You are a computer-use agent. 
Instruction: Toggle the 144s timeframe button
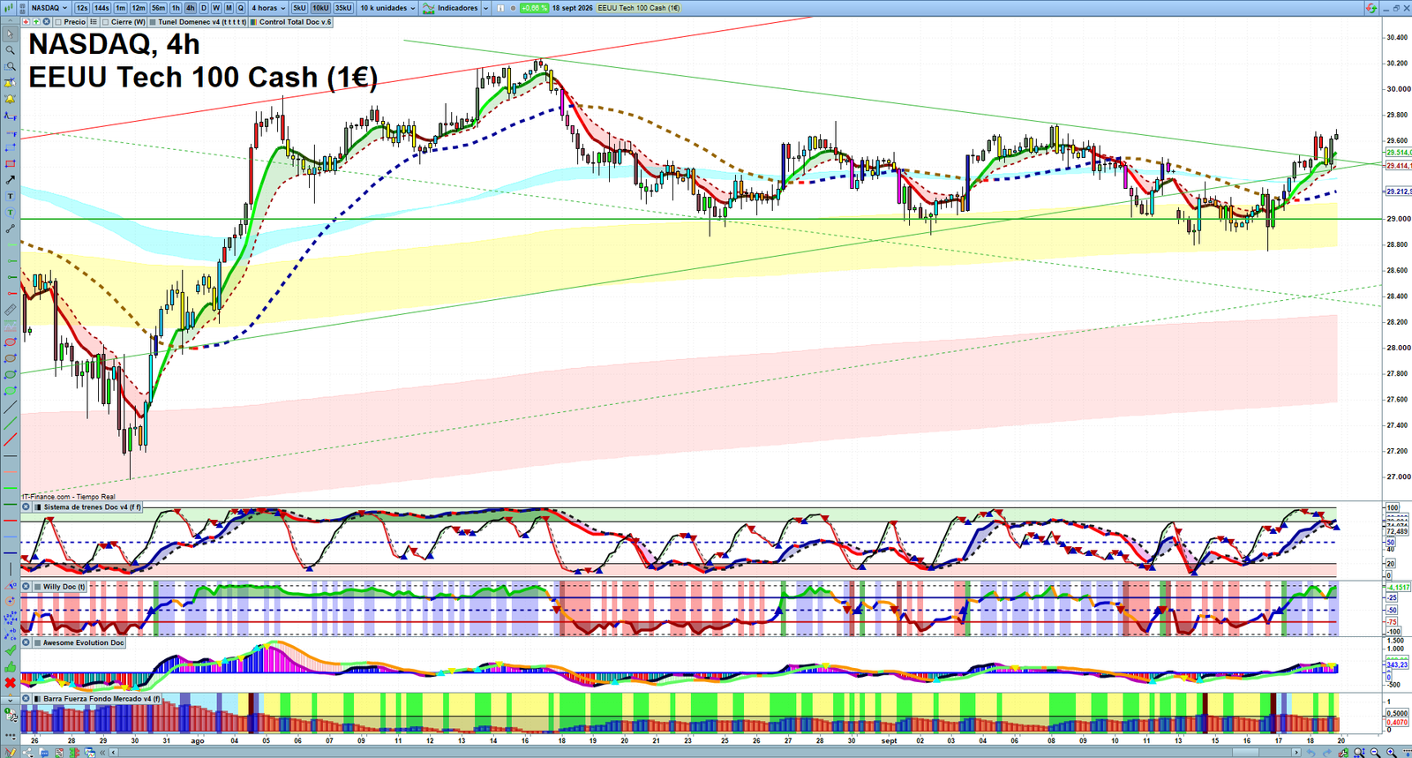tap(101, 8)
